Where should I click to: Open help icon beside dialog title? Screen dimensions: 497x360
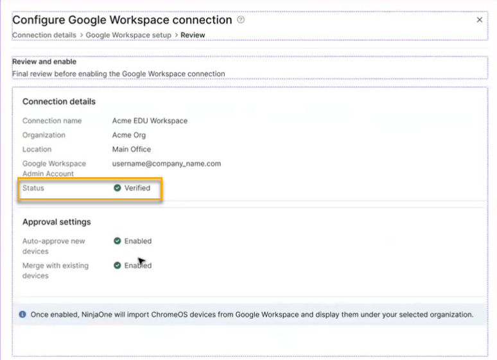pos(241,20)
